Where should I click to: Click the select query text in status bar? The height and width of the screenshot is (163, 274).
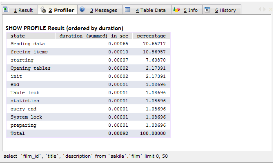[85, 156]
